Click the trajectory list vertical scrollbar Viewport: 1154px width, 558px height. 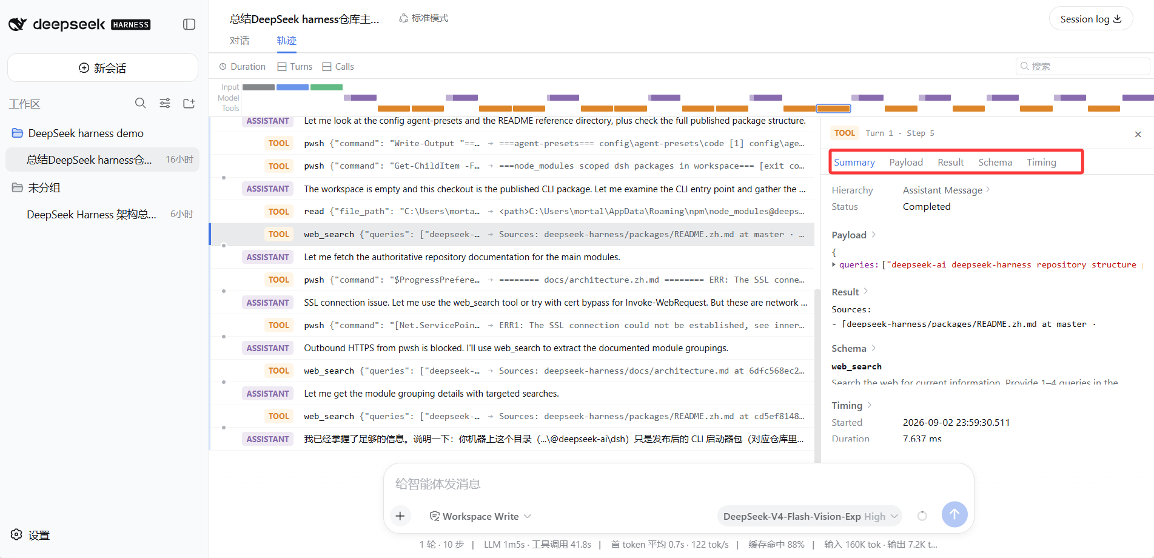tap(817, 375)
